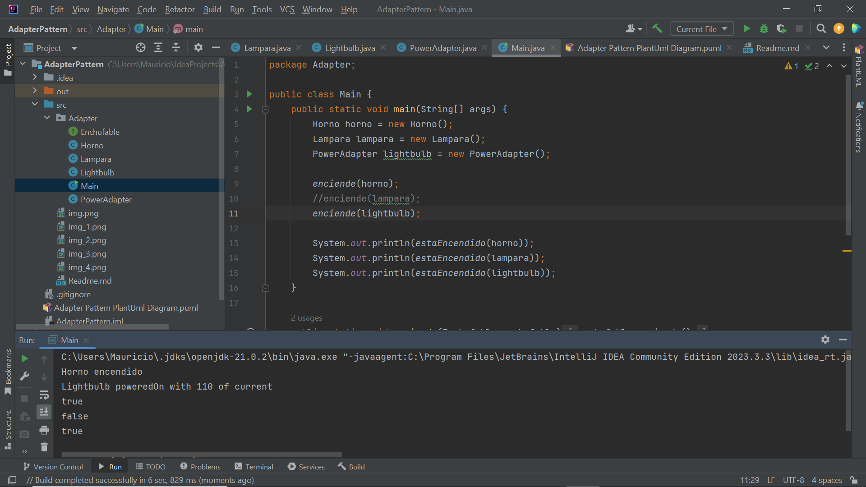The width and height of the screenshot is (866, 487).
Task: Rerun Main in the Run tool window
Action: click(x=25, y=359)
